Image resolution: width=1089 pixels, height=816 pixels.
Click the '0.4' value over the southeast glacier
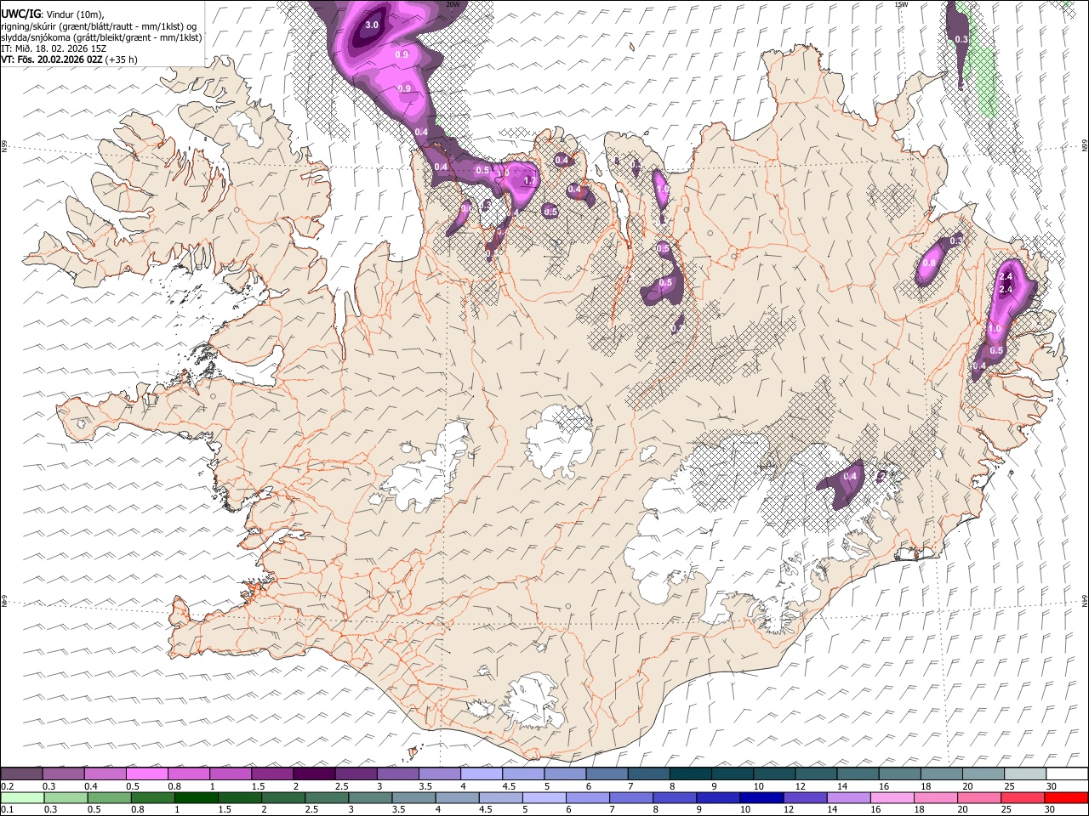click(x=850, y=477)
